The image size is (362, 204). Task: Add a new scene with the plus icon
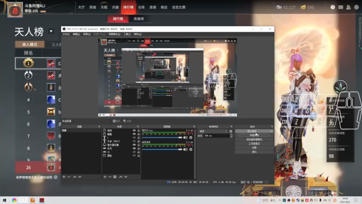click(64, 177)
